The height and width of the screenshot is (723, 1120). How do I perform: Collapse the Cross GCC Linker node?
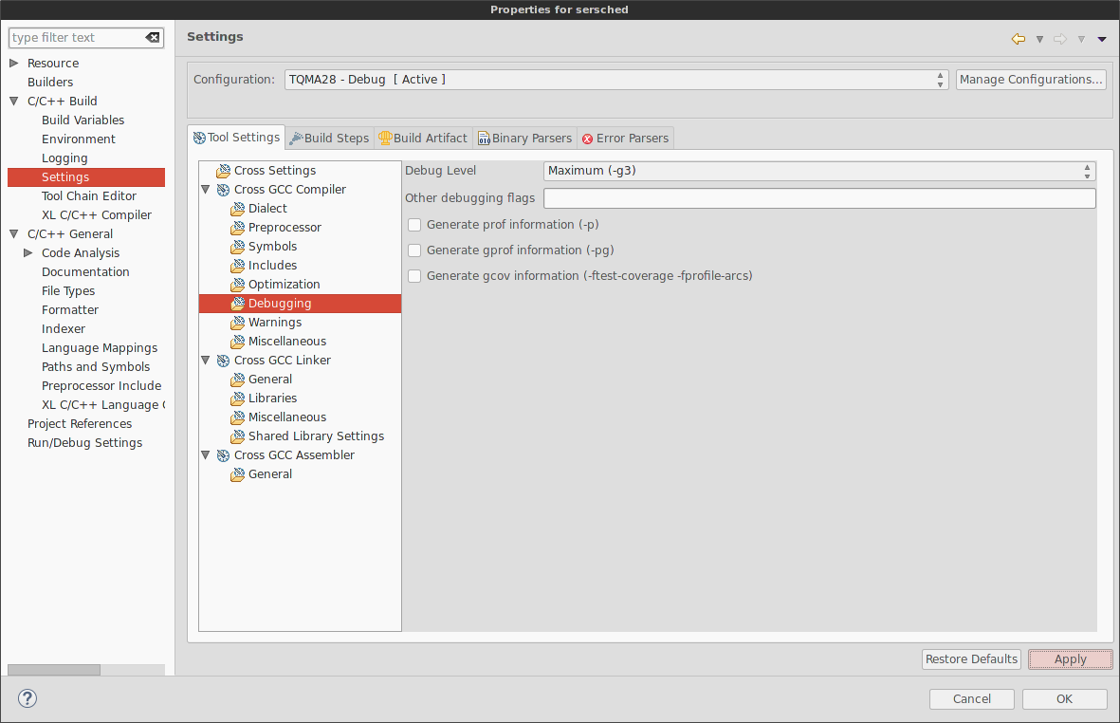point(206,360)
